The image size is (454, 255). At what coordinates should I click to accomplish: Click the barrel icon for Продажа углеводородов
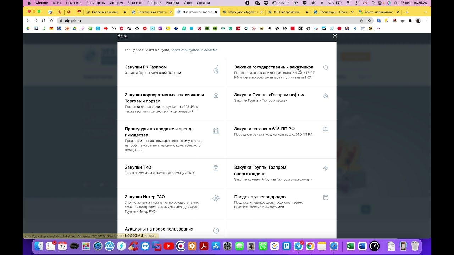(x=326, y=197)
